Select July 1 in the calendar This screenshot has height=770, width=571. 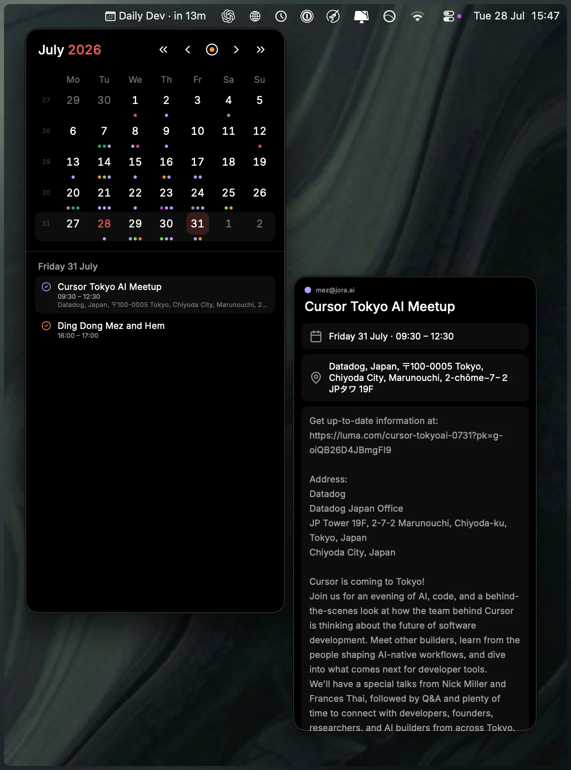(x=135, y=100)
